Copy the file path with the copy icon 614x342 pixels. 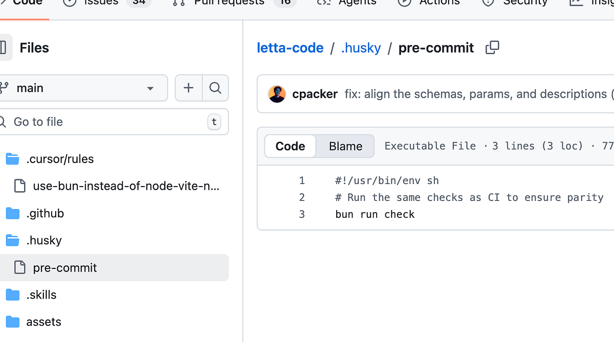pyautogui.click(x=492, y=48)
